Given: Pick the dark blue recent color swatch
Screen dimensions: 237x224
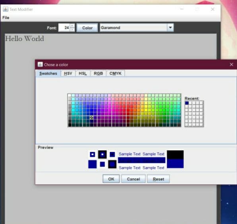Looking at the screenshot, I should 187,103.
